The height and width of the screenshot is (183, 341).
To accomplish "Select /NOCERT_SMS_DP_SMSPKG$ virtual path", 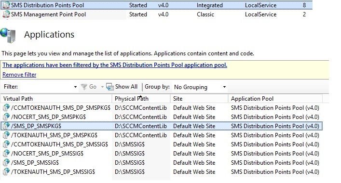I will (x=48, y=117).
